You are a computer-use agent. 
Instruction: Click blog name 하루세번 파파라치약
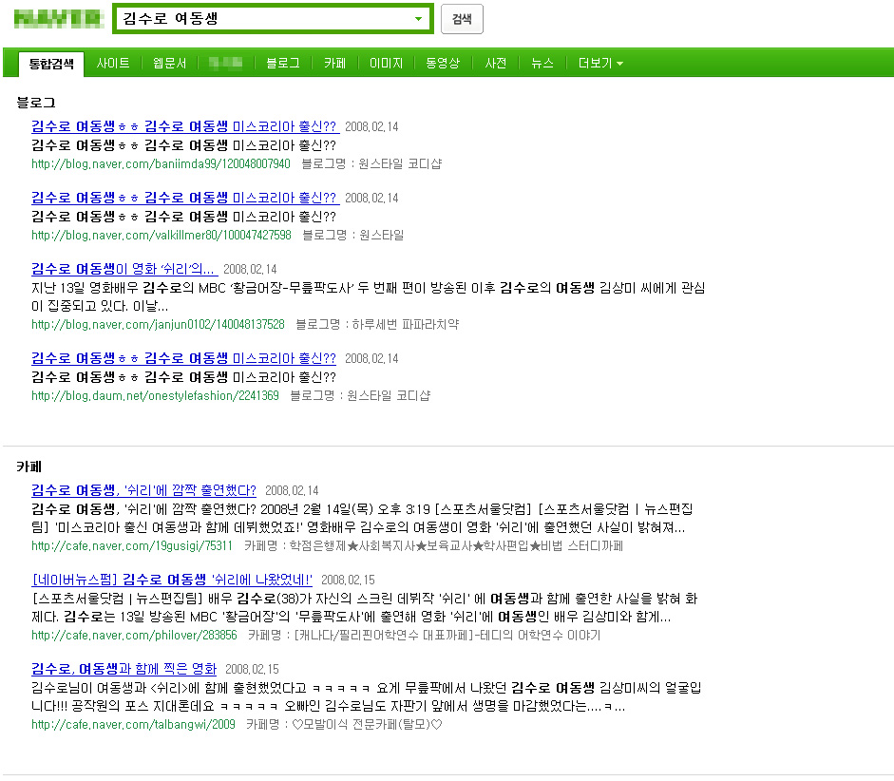(x=406, y=325)
